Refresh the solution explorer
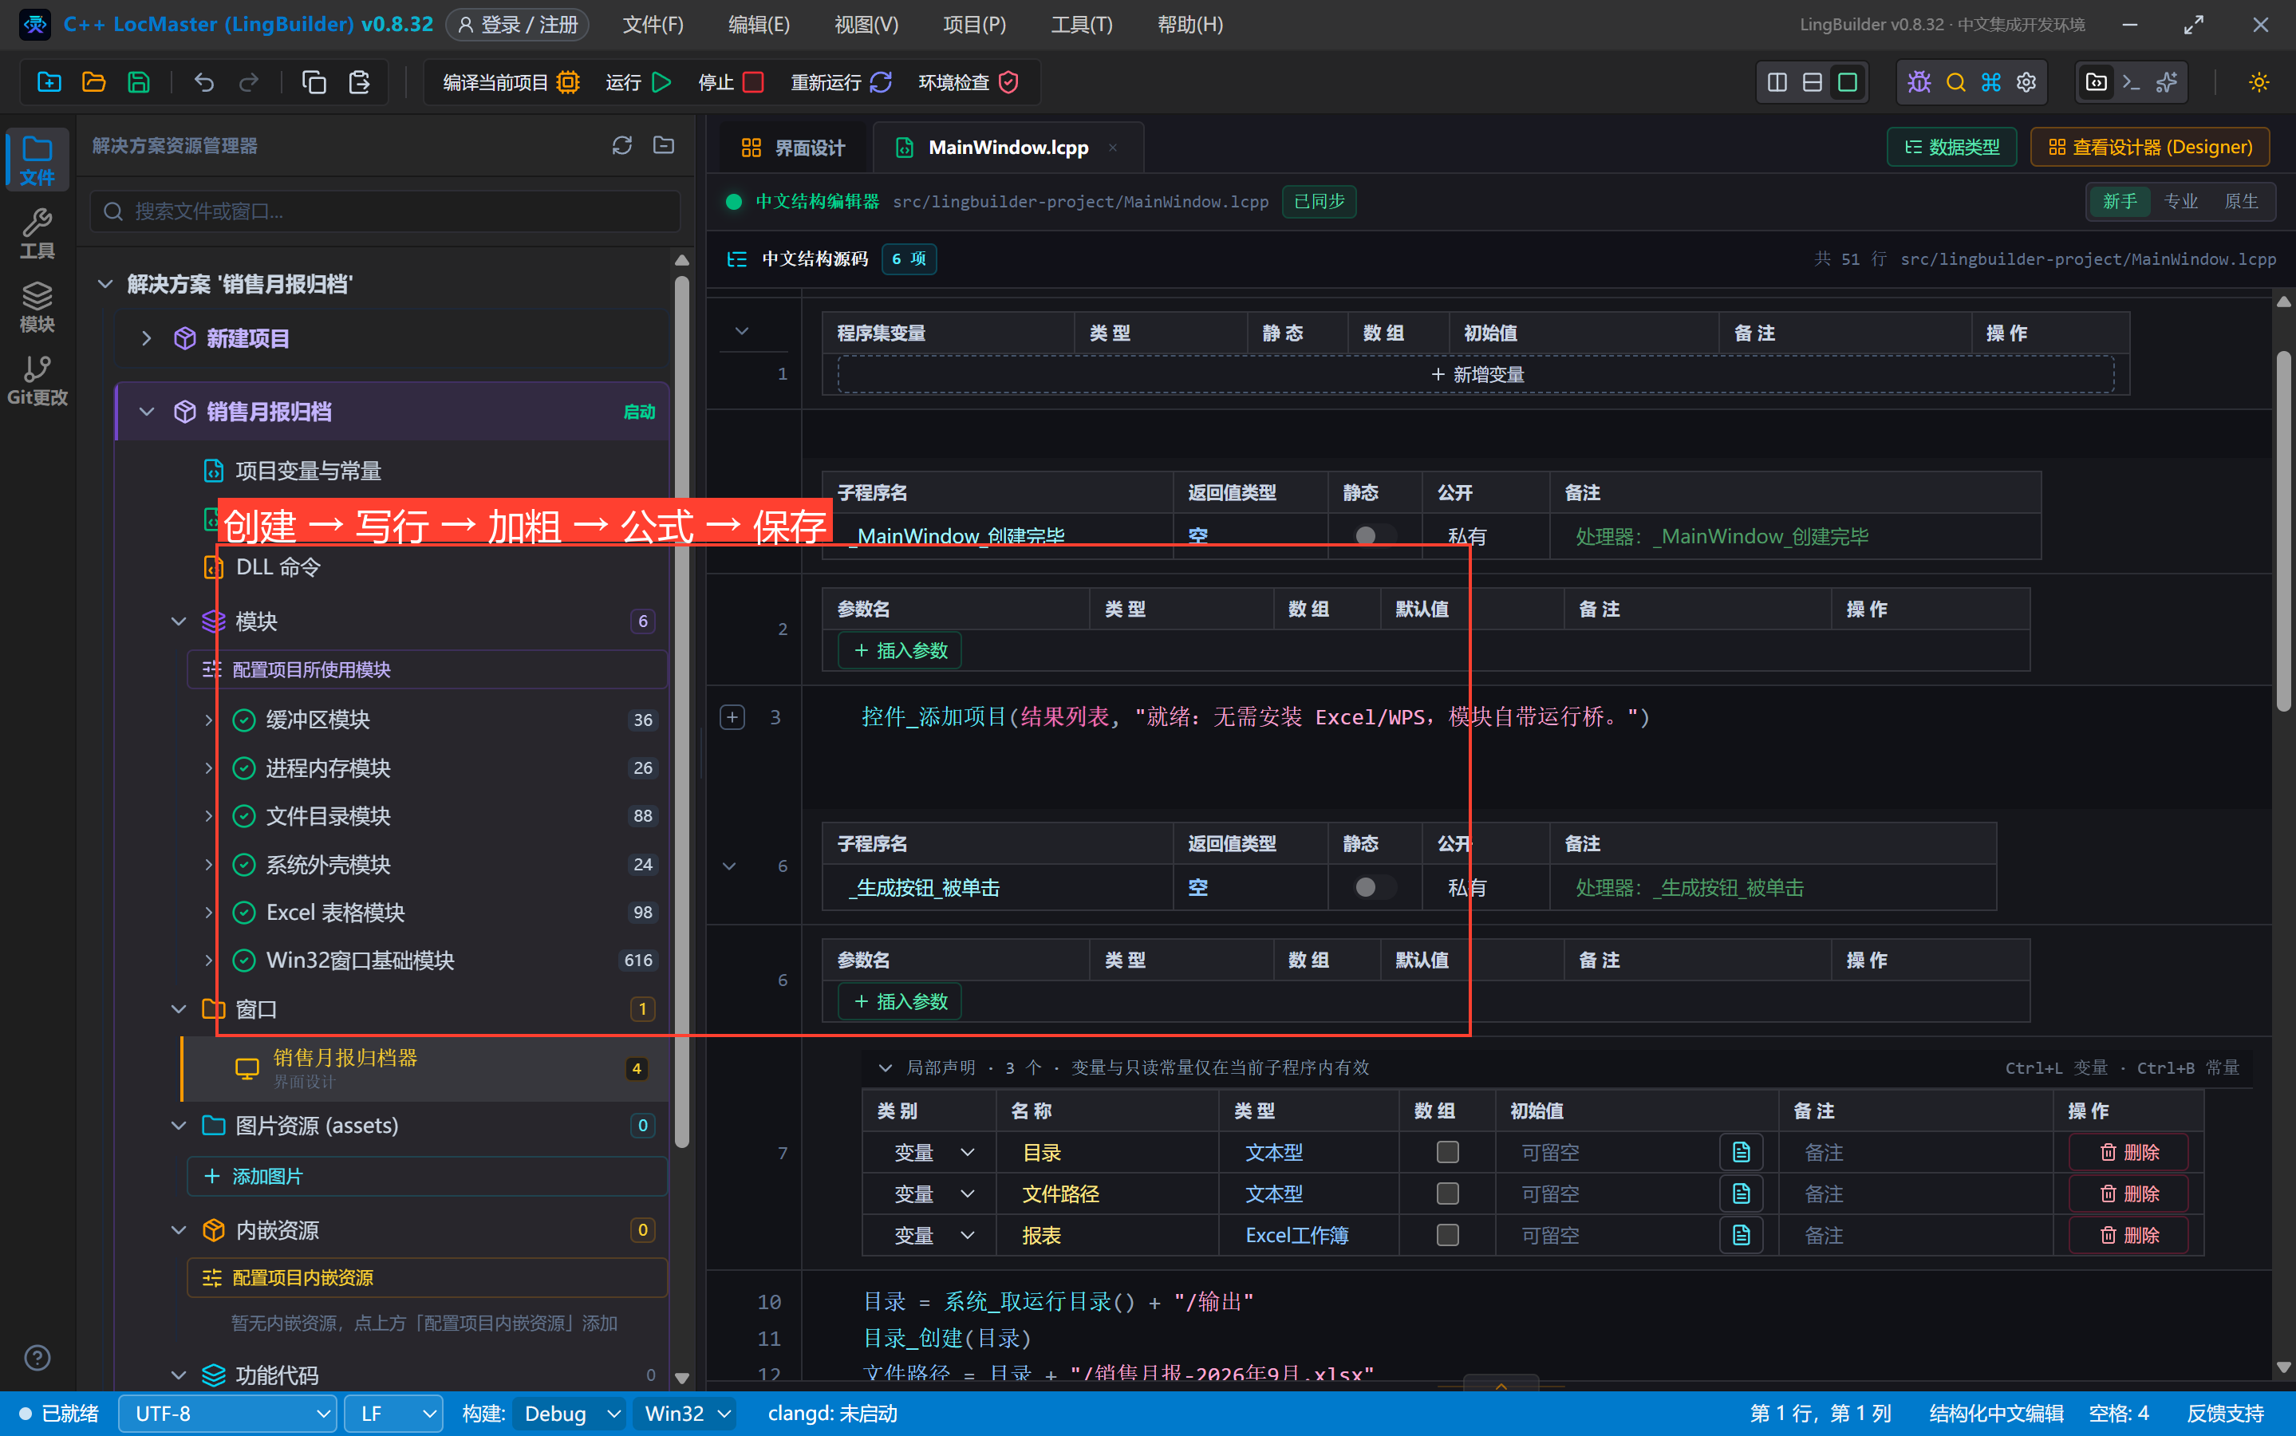2296x1436 pixels. point(622,145)
